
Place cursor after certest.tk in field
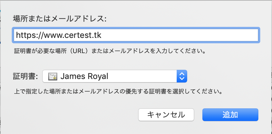[102, 35]
